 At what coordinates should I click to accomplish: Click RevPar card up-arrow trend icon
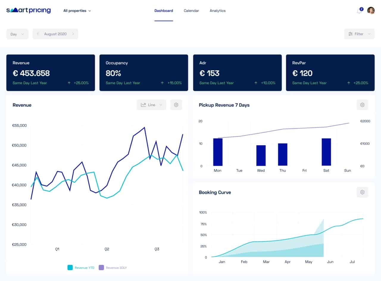click(349, 83)
